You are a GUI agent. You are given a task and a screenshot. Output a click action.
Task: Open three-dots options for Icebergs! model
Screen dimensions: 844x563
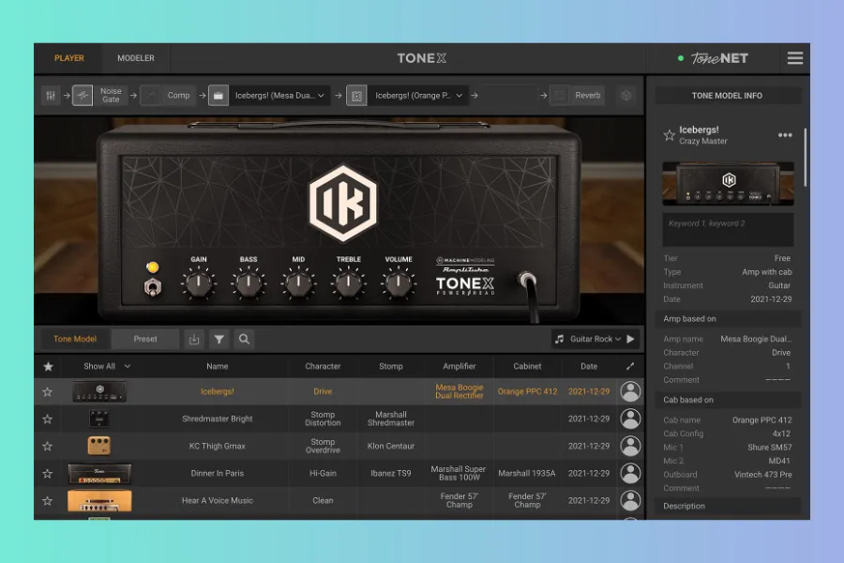(785, 135)
